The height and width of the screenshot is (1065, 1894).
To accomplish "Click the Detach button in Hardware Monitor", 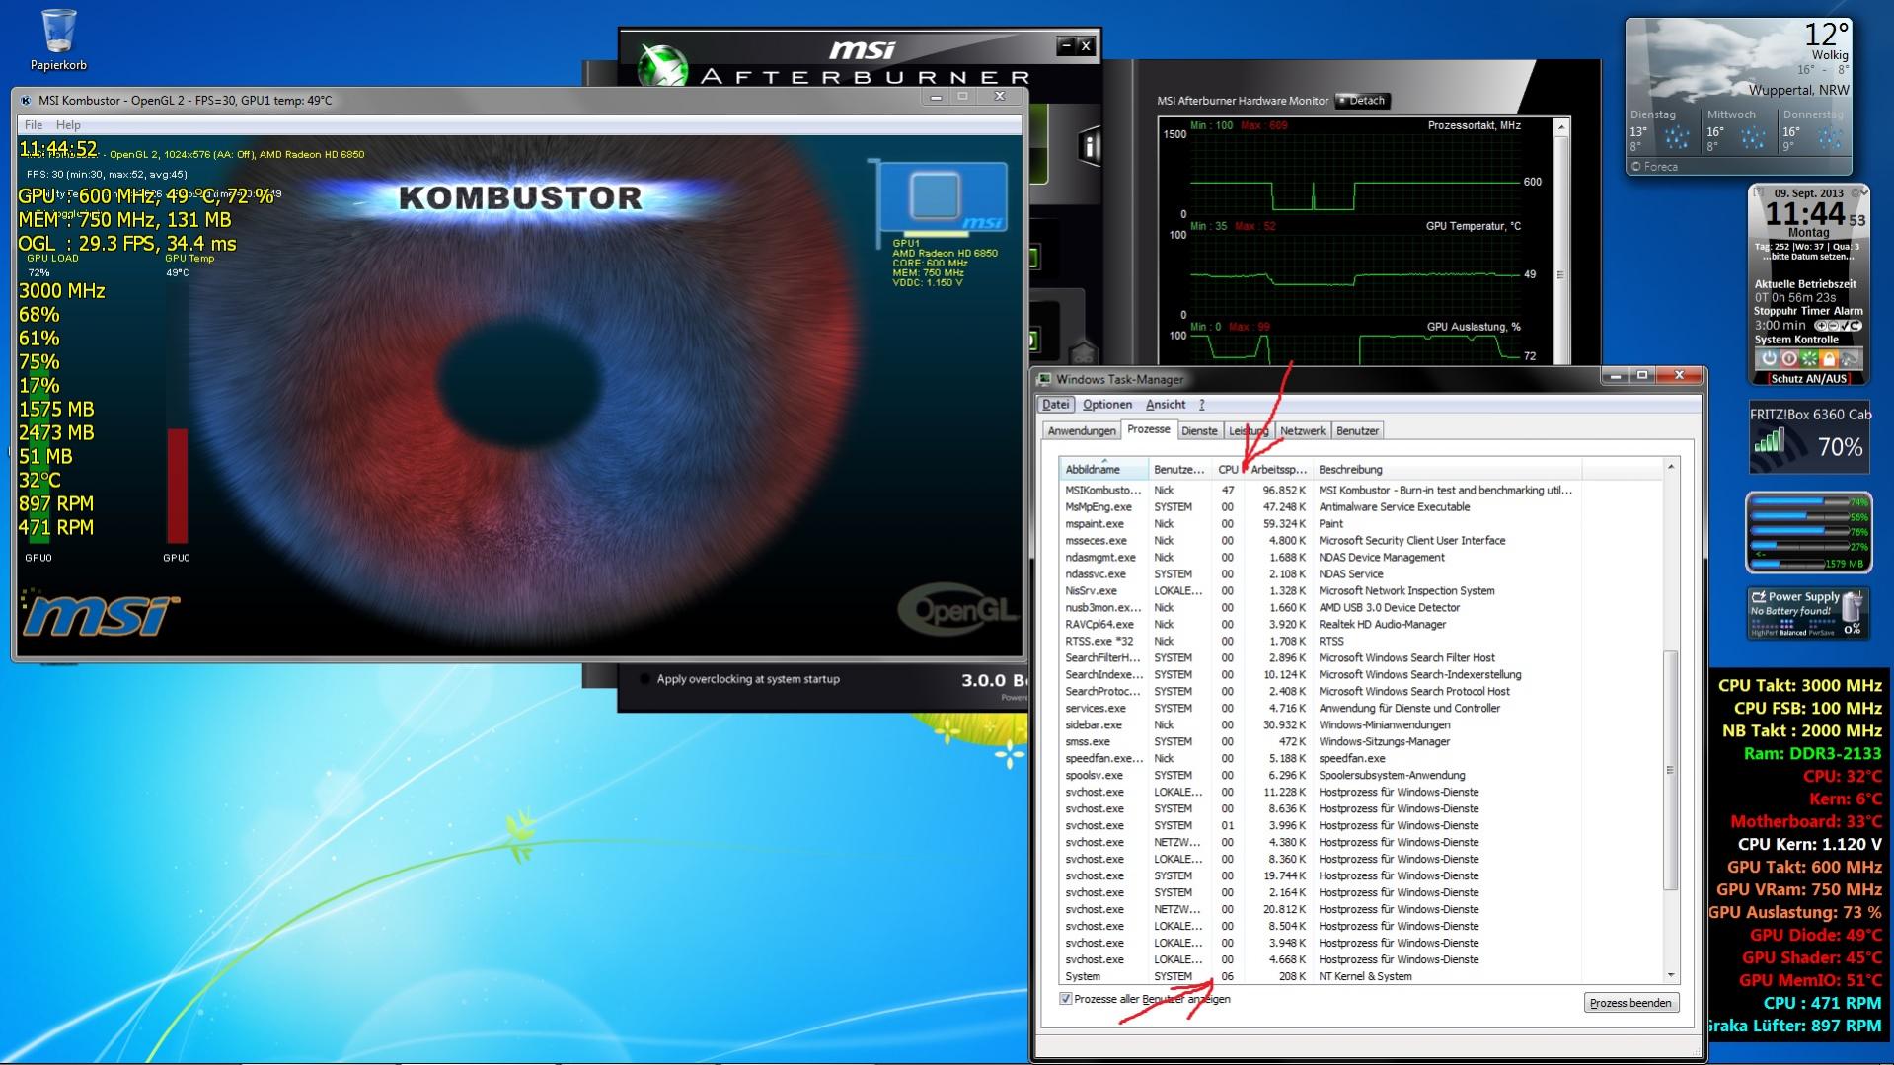I will tap(1361, 101).
